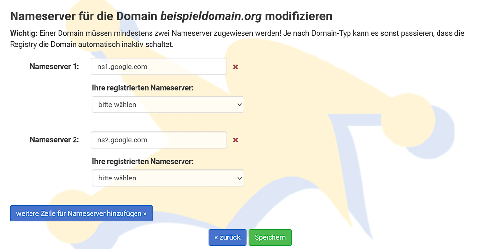Click the chevron arrow of Nameserver 1's registered list
The image size is (484, 249).
point(239,105)
